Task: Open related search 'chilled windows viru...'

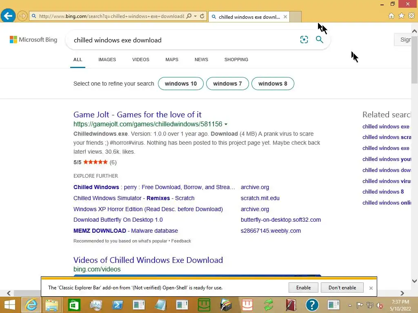Action: (x=387, y=181)
